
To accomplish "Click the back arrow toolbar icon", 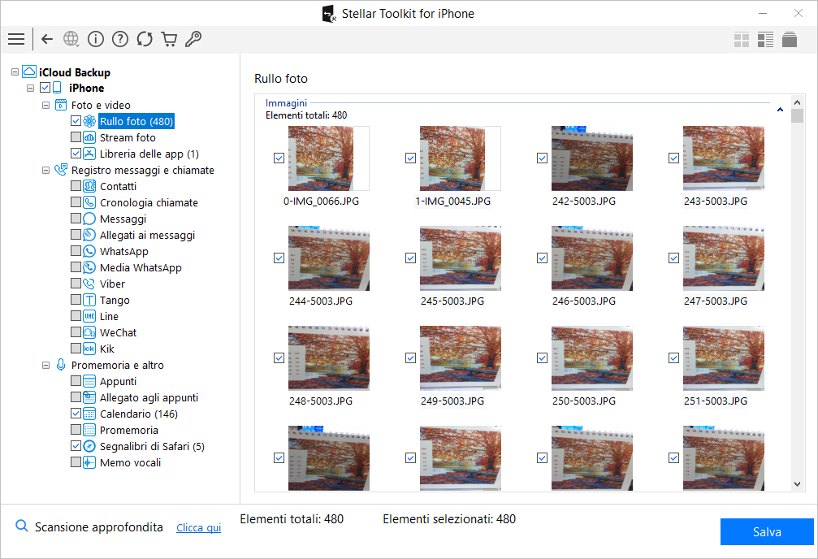I will point(47,39).
